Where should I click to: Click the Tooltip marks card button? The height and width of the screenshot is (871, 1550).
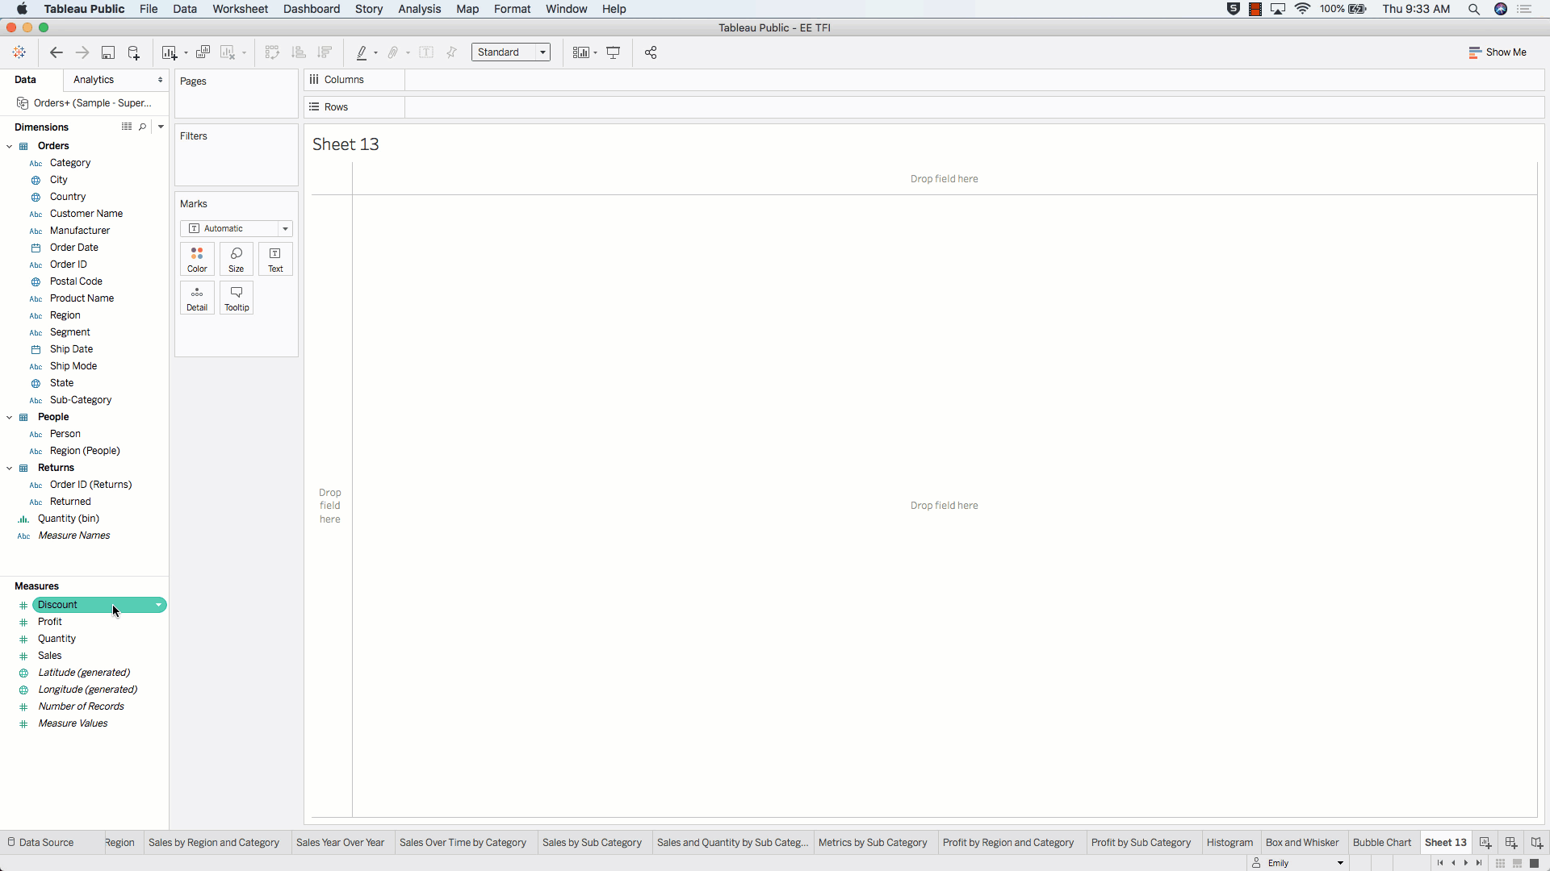click(x=237, y=298)
